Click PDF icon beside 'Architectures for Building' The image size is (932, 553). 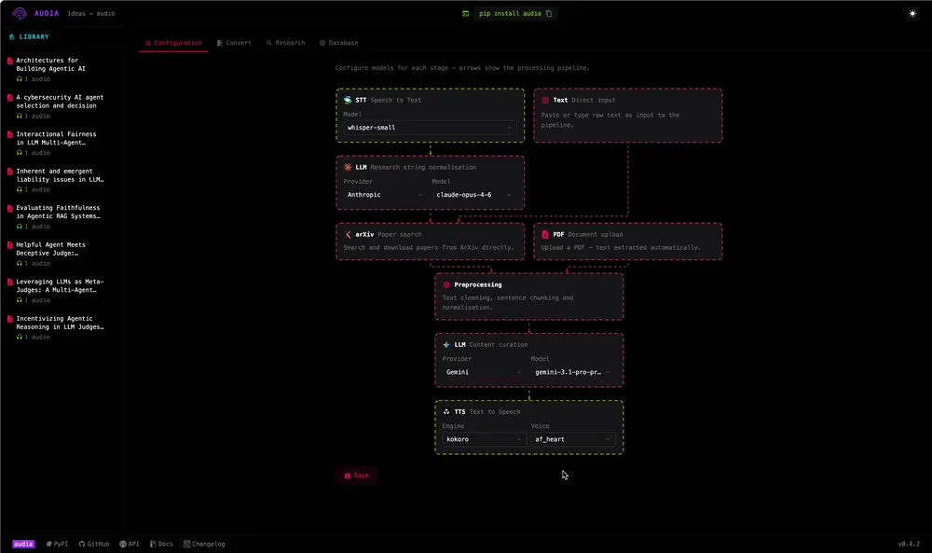tap(9, 61)
